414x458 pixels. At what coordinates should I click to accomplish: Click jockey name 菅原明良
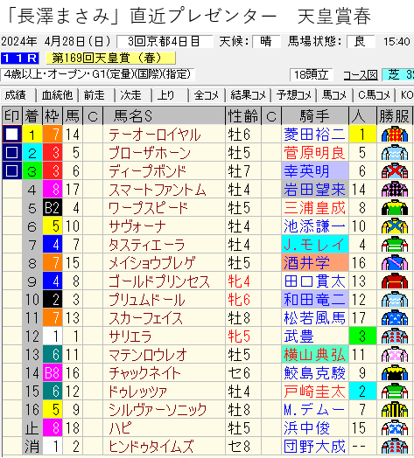click(314, 153)
